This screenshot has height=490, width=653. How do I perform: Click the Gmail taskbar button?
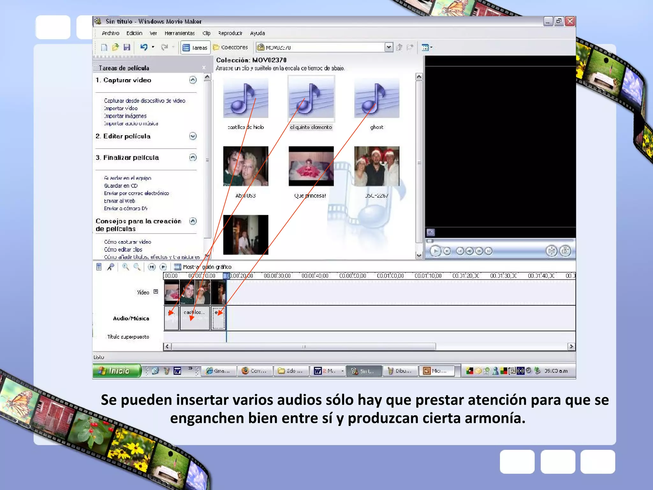pos(219,371)
